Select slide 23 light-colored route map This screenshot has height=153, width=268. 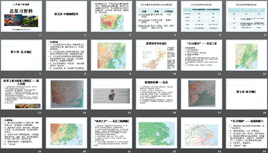tap(201, 133)
